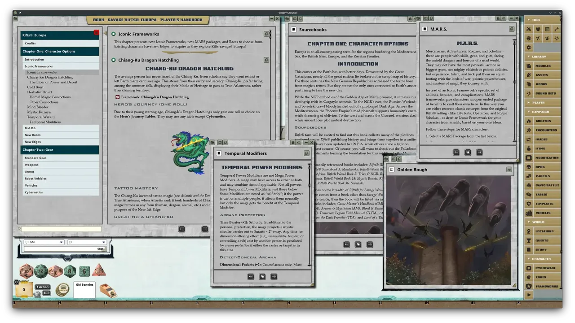
Task: Roll the d10 die
Action: click(56, 271)
